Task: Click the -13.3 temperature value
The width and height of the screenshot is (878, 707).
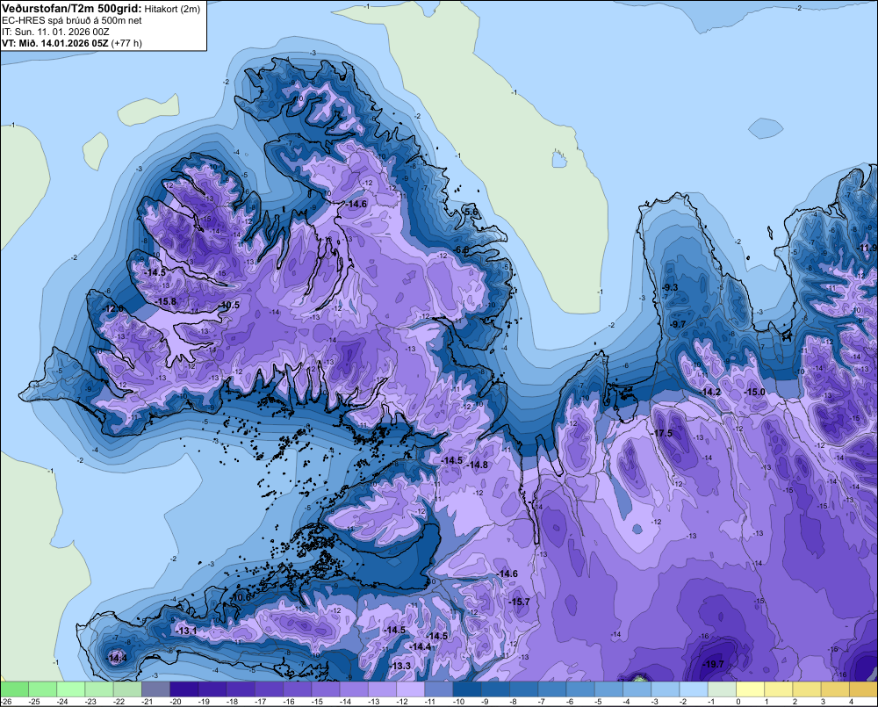Action: (399, 666)
